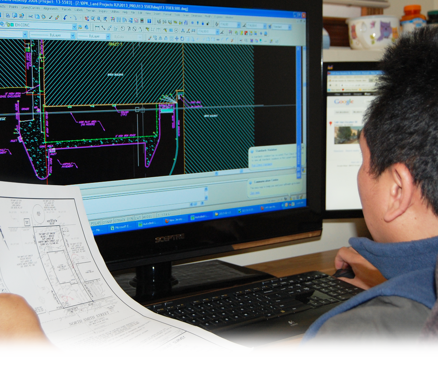Open the Properties palette icon
Image resolution: width=438 pixels, height=375 pixels.
point(113,19)
